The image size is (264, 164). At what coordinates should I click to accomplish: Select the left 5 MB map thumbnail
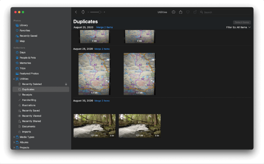pos(94,36)
